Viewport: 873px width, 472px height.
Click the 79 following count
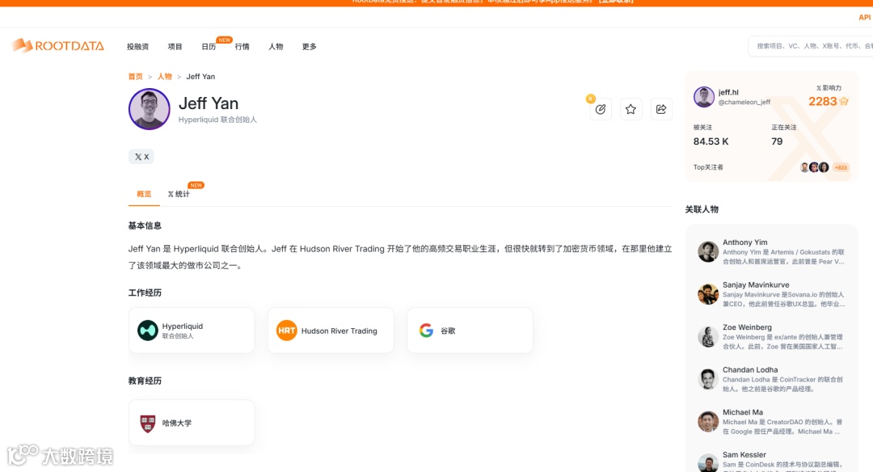coord(777,141)
